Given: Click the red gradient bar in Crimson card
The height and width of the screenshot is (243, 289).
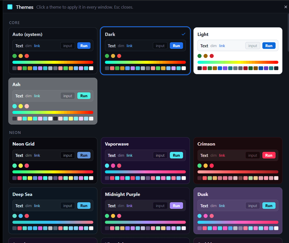Looking at the screenshot, I should tap(238, 172).
